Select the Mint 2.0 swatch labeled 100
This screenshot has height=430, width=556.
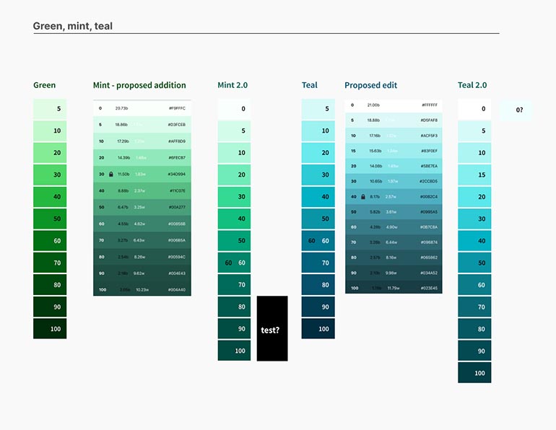coord(234,351)
